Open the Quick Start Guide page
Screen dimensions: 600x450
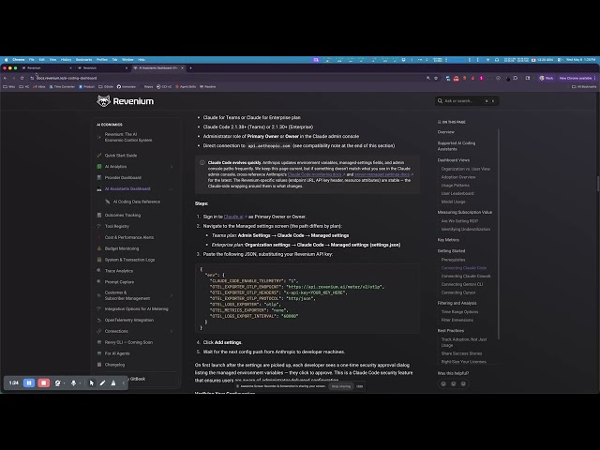[121, 156]
